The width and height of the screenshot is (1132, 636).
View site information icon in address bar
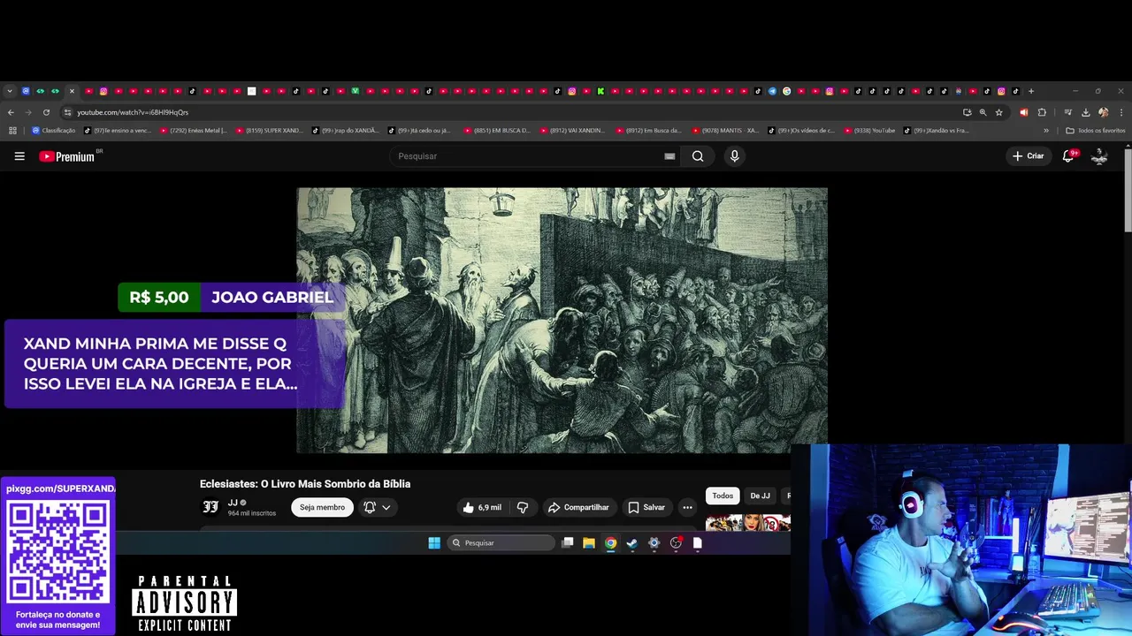tap(67, 112)
